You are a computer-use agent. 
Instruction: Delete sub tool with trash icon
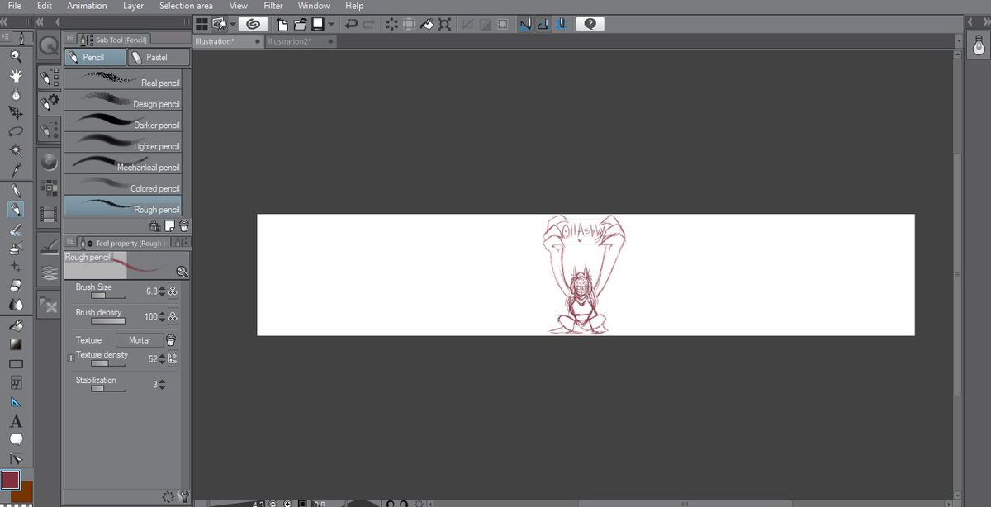click(x=184, y=225)
